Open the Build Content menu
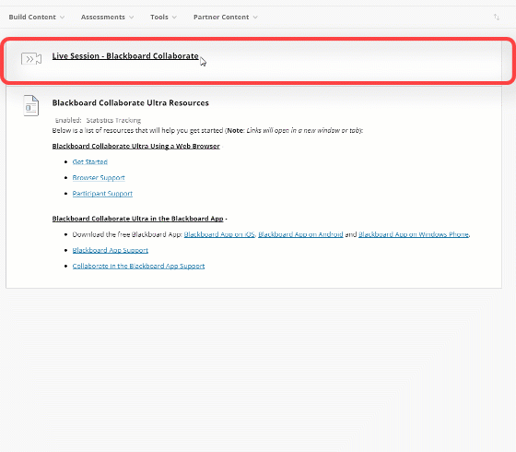The height and width of the screenshot is (452, 516). [37, 18]
